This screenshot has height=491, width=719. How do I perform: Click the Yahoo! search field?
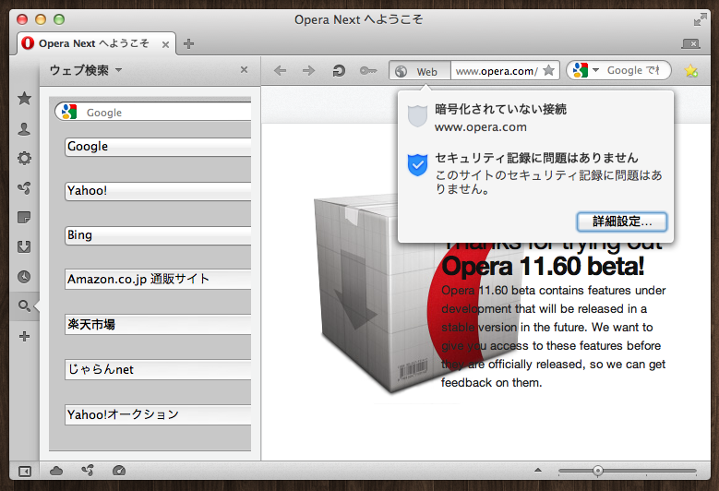click(x=158, y=191)
